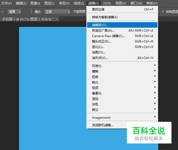Image resolution: width=178 pixels, height=150 pixels.
Task: Open tool preset picker arrow
Action: 3,12
